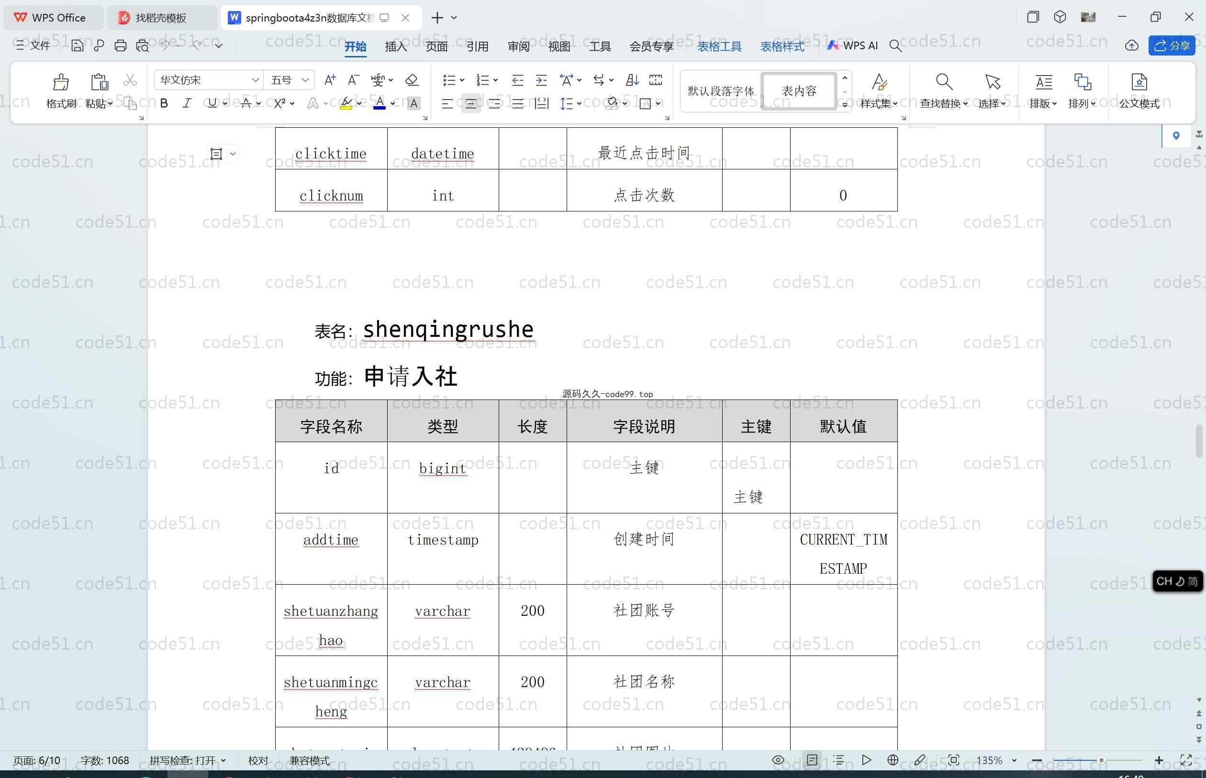Click the Cut scissors icon
The width and height of the screenshot is (1206, 778).
(x=130, y=80)
